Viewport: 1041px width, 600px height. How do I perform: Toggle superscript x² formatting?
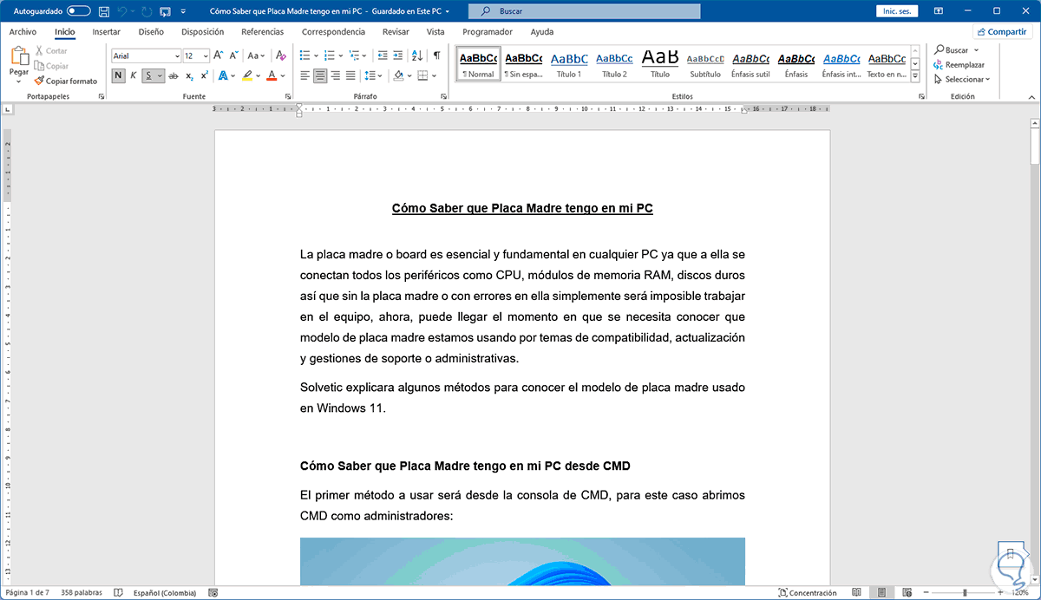pos(204,76)
